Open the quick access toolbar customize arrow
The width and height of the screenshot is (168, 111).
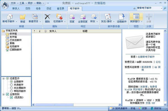click(48, 3)
